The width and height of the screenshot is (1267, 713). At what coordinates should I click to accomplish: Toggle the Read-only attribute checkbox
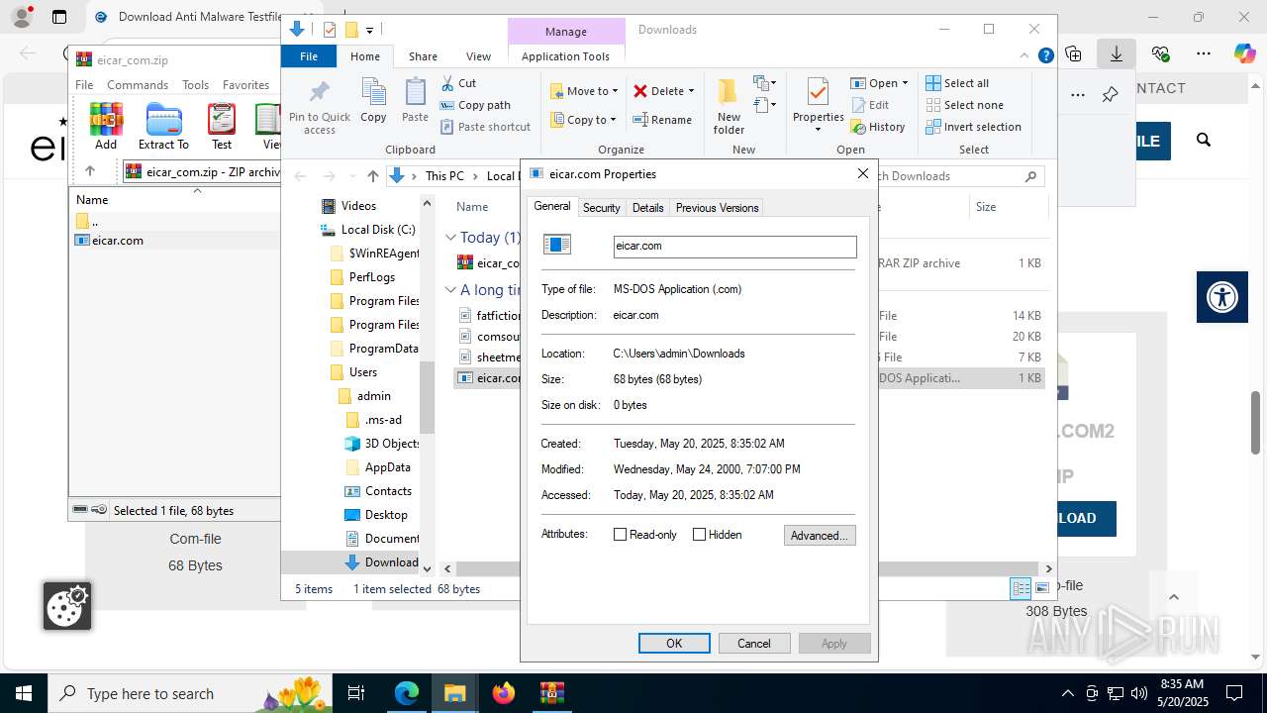pos(621,535)
